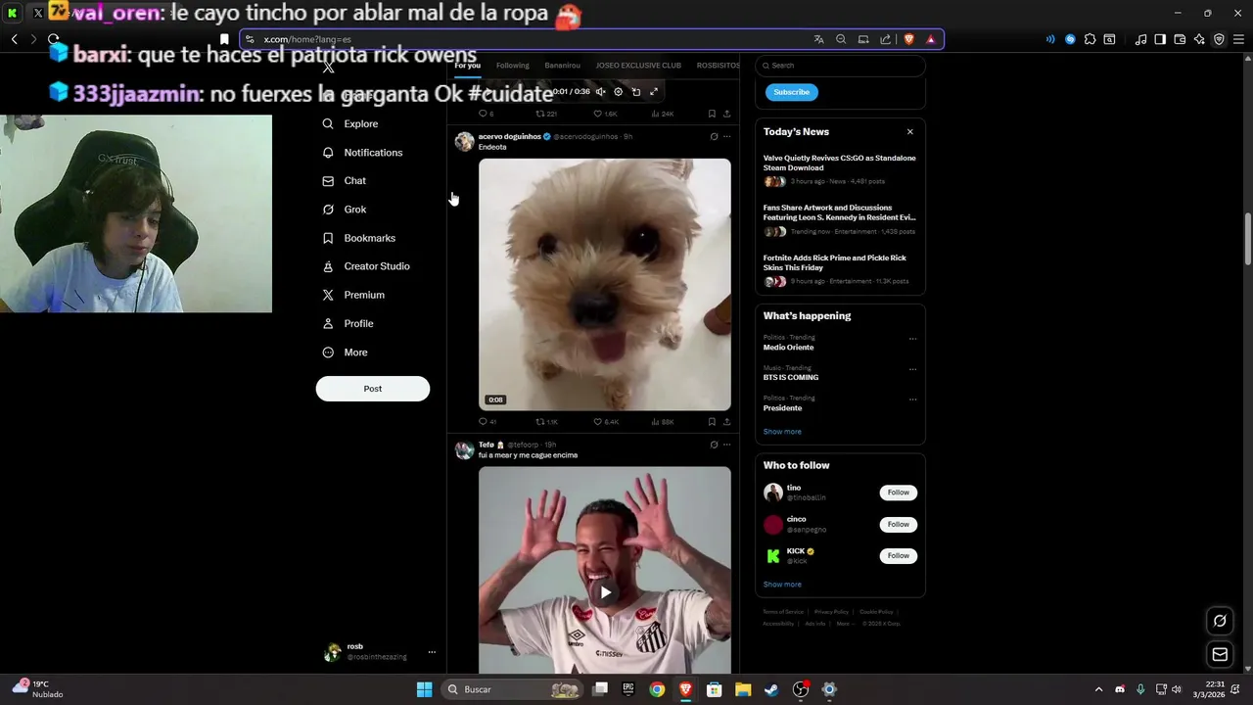Click the X search field
Image resolution: width=1253 pixels, height=705 pixels.
pyautogui.click(x=840, y=66)
